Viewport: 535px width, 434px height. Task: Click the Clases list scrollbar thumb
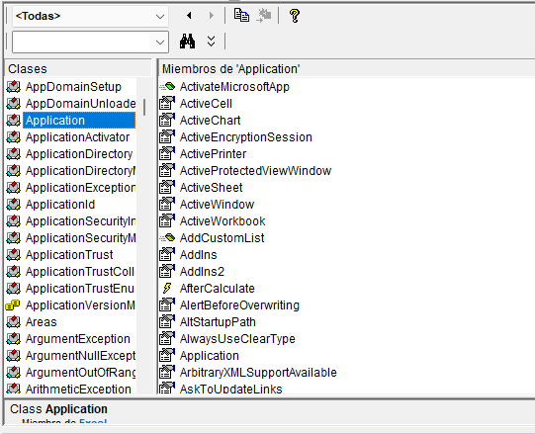144,107
